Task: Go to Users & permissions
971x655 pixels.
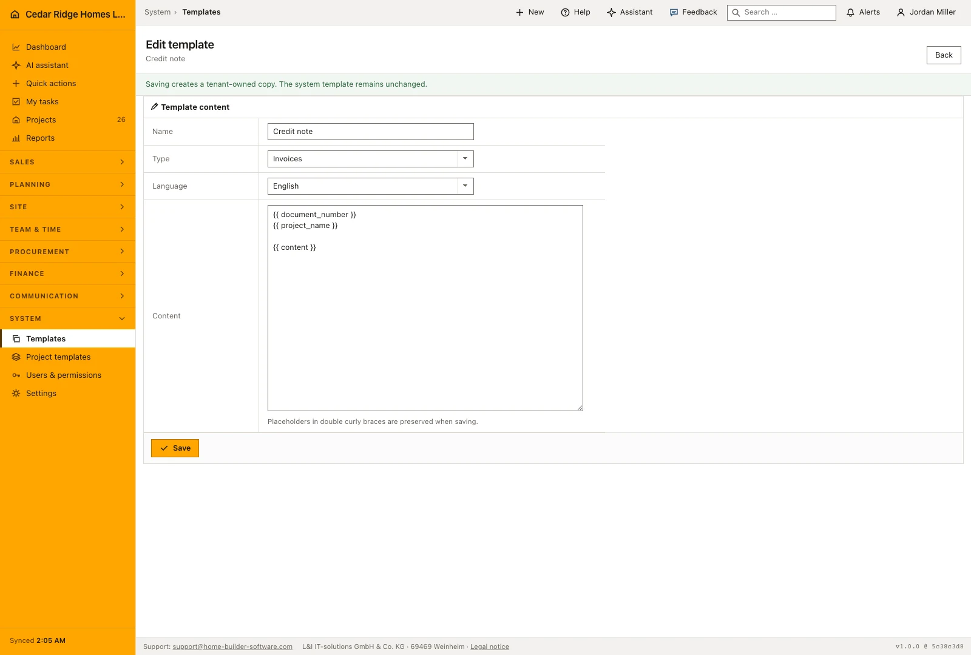Action: 67,375
